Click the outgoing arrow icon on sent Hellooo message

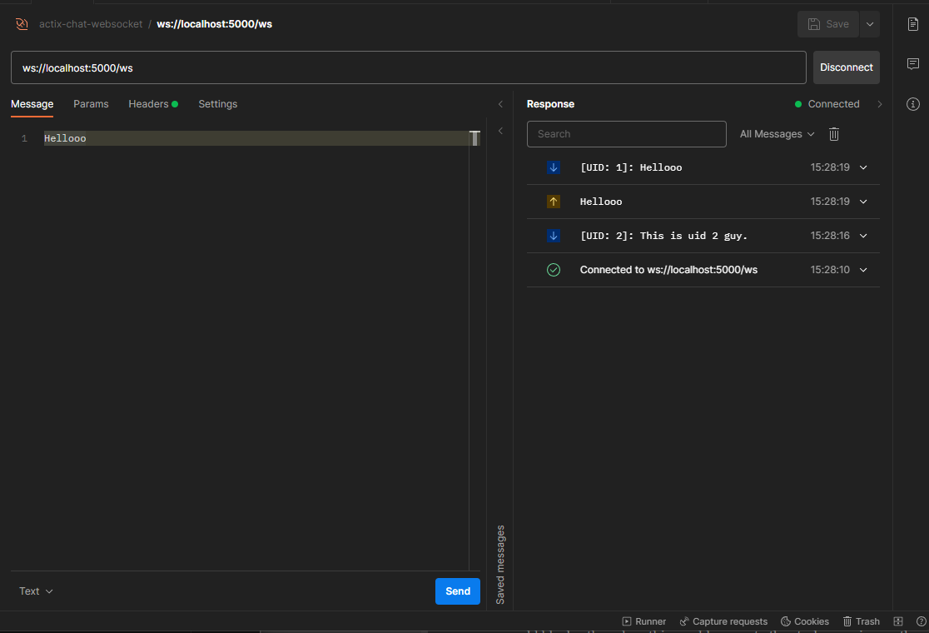(554, 202)
